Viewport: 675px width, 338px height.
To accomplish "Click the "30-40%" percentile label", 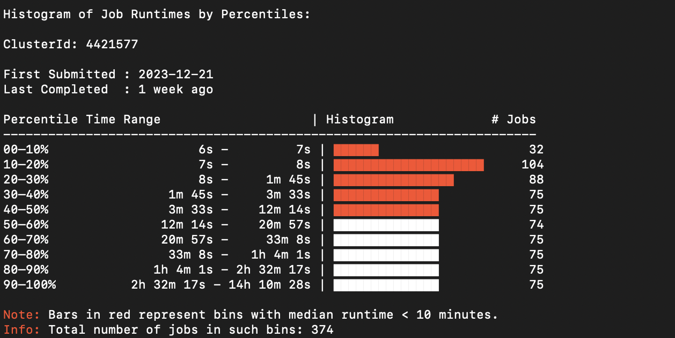I will click(26, 195).
